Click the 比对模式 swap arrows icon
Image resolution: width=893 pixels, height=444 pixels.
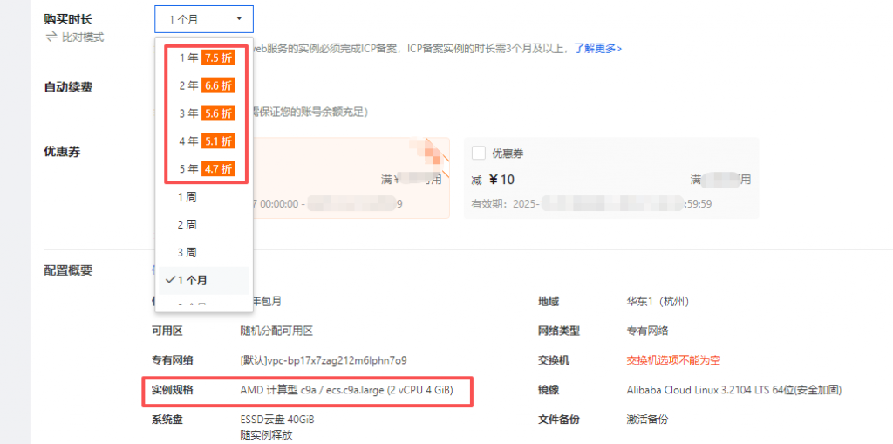51,38
